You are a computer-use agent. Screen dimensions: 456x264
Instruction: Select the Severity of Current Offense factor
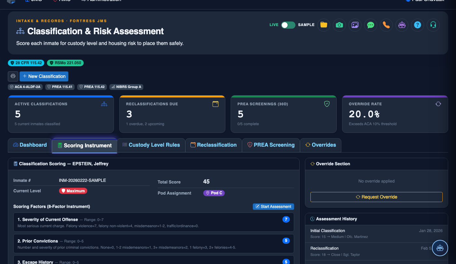coord(154,222)
